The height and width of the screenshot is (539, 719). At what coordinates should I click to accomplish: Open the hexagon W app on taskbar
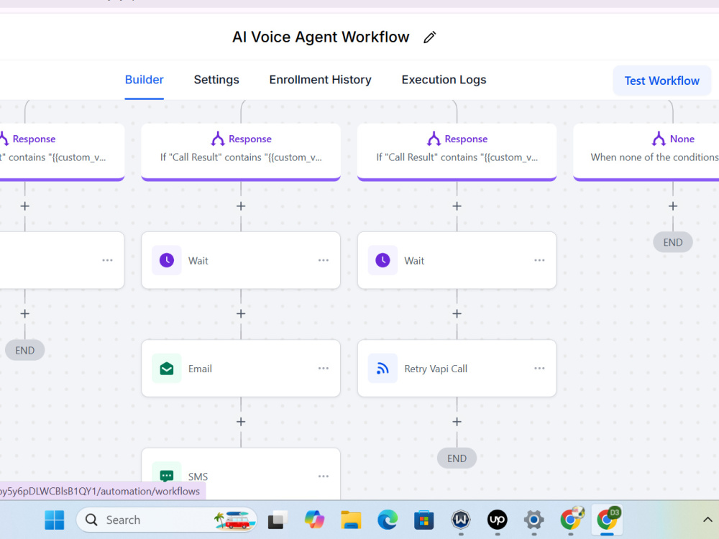pyautogui.click(x=460, y=520)
